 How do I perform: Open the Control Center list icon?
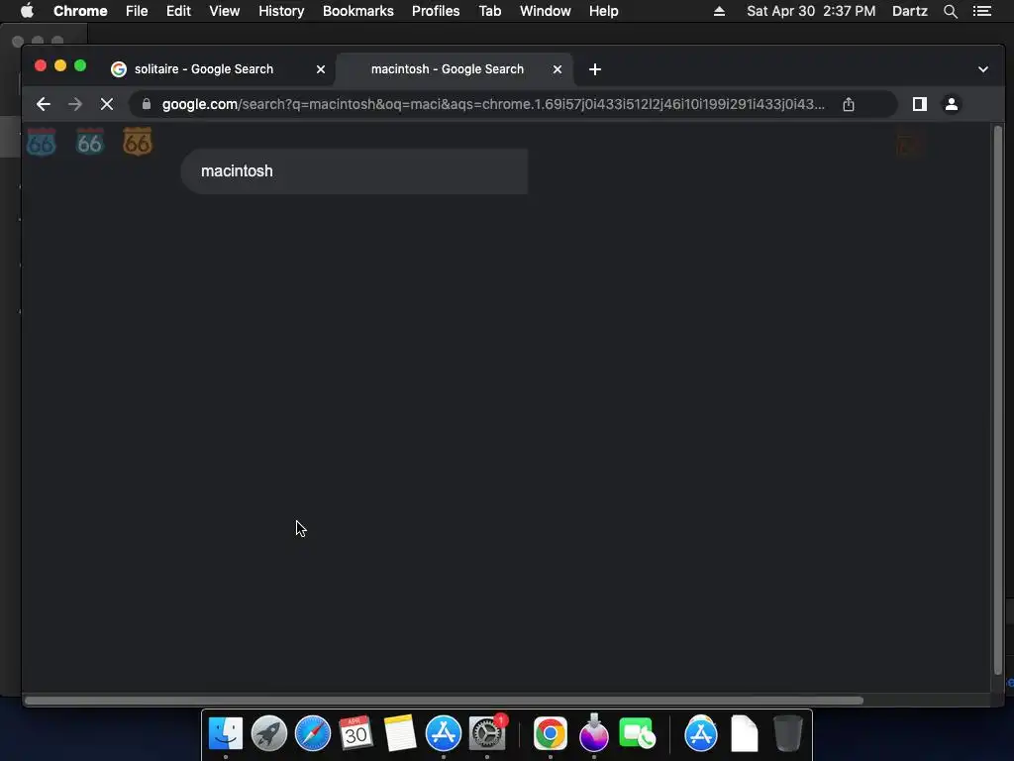pos(982,11)
